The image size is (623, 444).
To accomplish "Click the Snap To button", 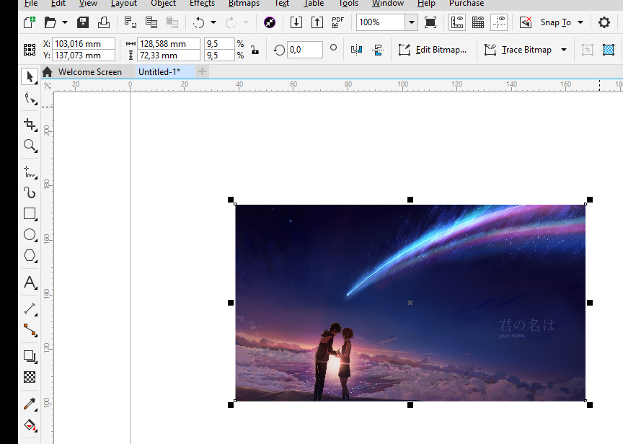I will pyautogui.click(x=555, y=22).
